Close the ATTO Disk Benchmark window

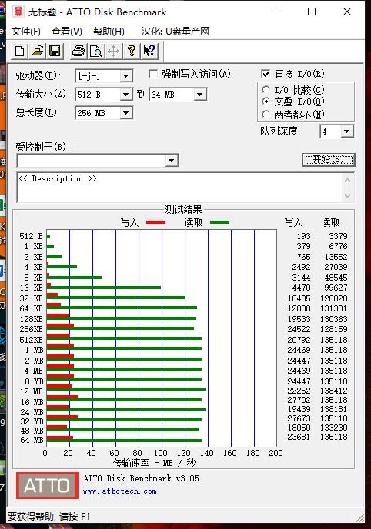(x=347, y=12)
